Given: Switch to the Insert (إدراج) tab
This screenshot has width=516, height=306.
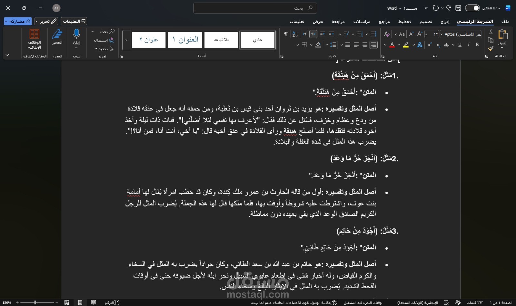Looking at the screenshot, I should coord(445,22).
